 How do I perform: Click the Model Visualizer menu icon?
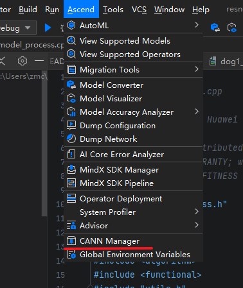(71, 98)
